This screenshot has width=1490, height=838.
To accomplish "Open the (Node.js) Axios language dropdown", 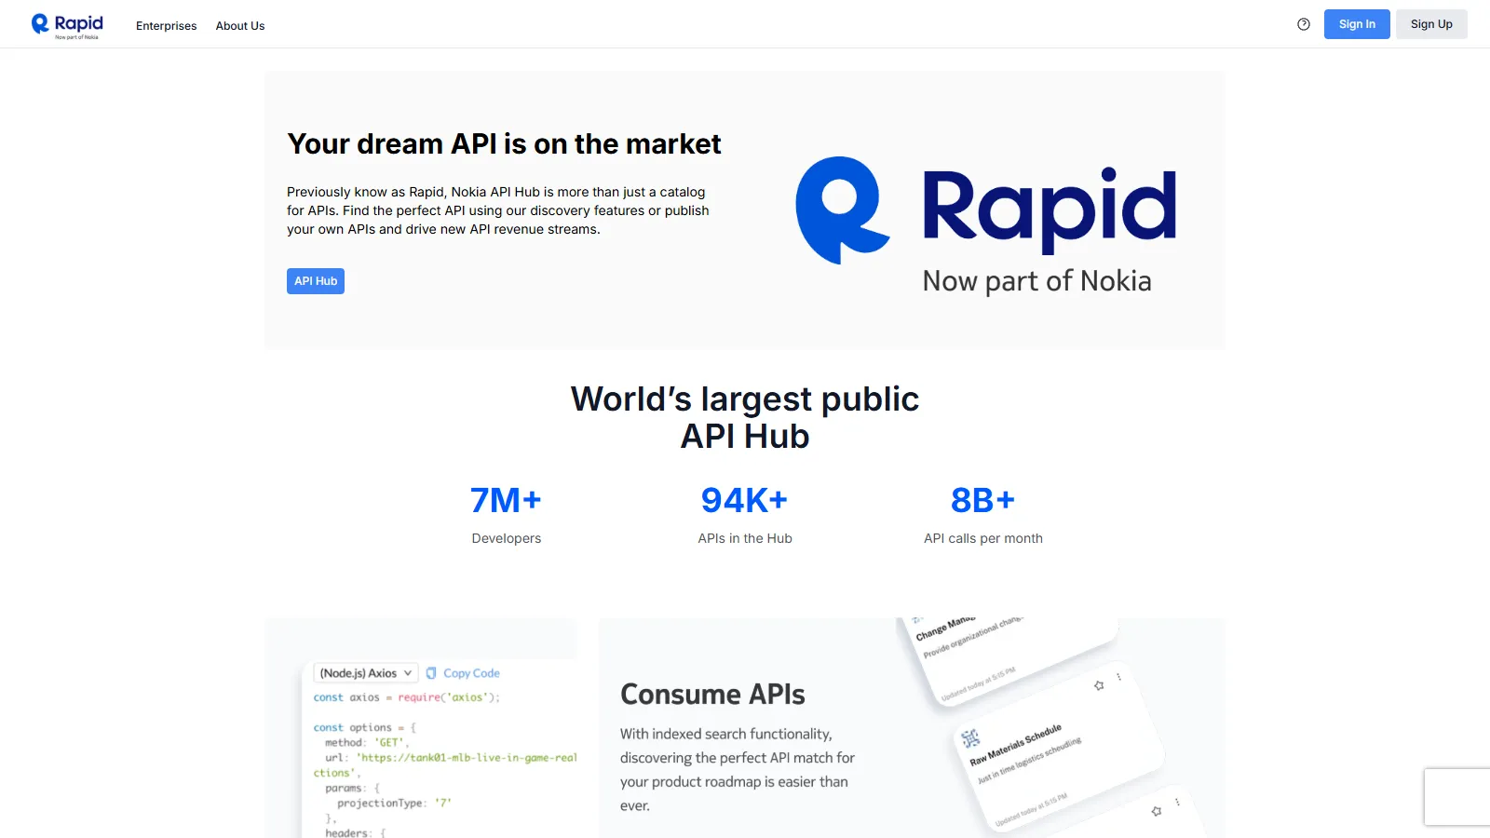I will (x=365, y=672).
